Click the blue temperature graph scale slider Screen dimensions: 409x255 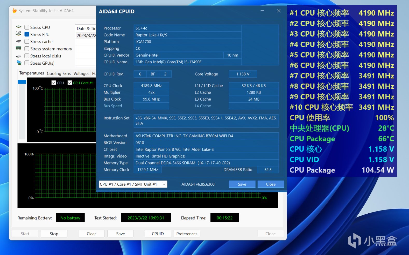[x=22, y=82]
